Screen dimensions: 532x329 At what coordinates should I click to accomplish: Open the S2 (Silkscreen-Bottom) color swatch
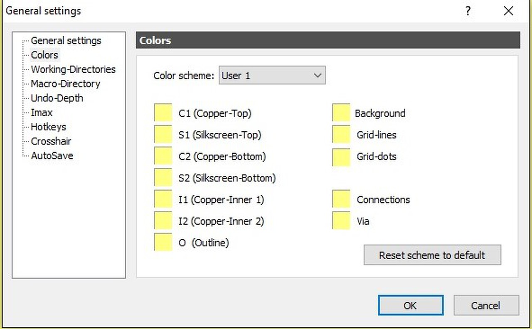click(163, 178)
